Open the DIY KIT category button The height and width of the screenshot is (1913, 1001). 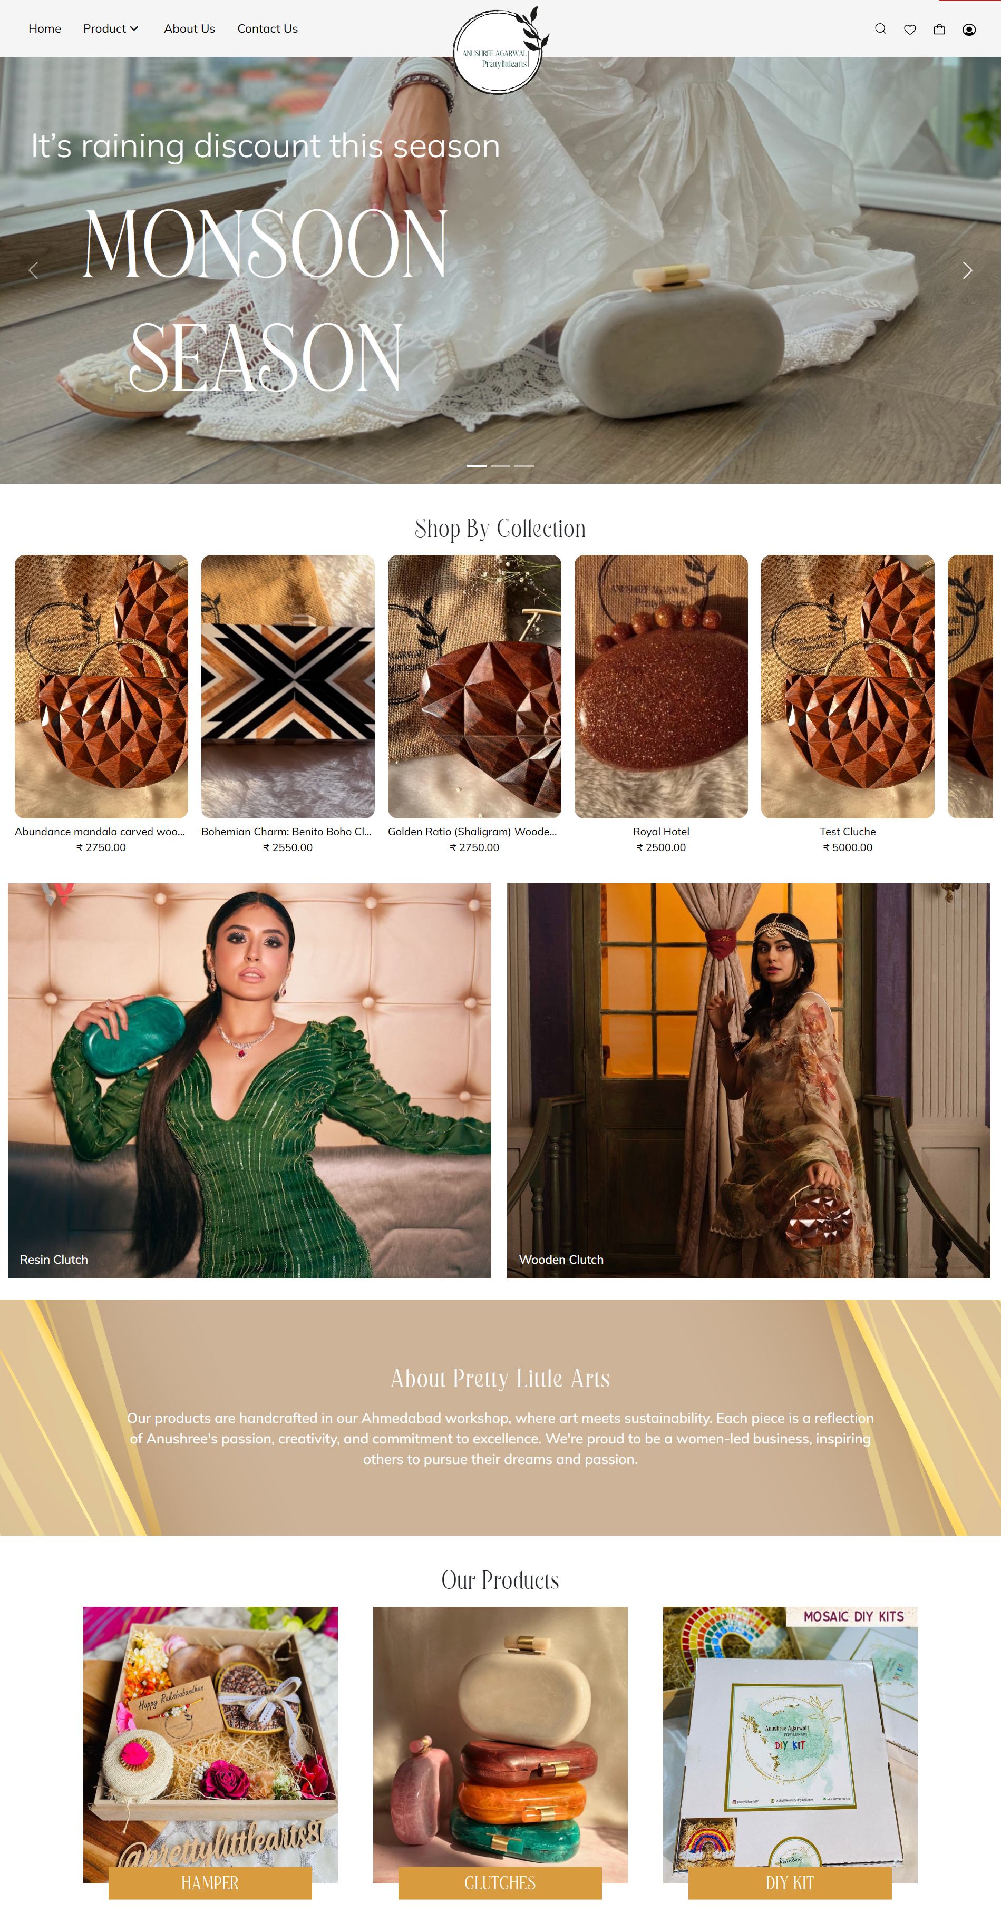click(790, 1882)
